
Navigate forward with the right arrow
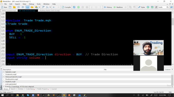(x=58, y=7)
